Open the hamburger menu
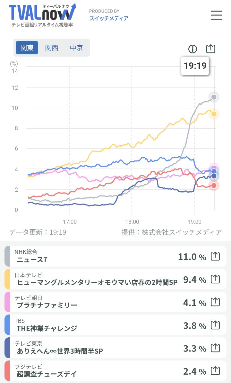This screenshot has height=383, width=231. [216, 15]
